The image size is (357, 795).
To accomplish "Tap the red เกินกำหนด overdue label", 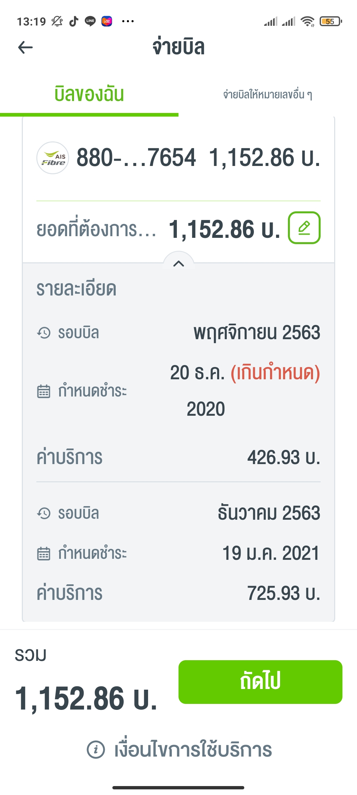I will pos(275,373).
